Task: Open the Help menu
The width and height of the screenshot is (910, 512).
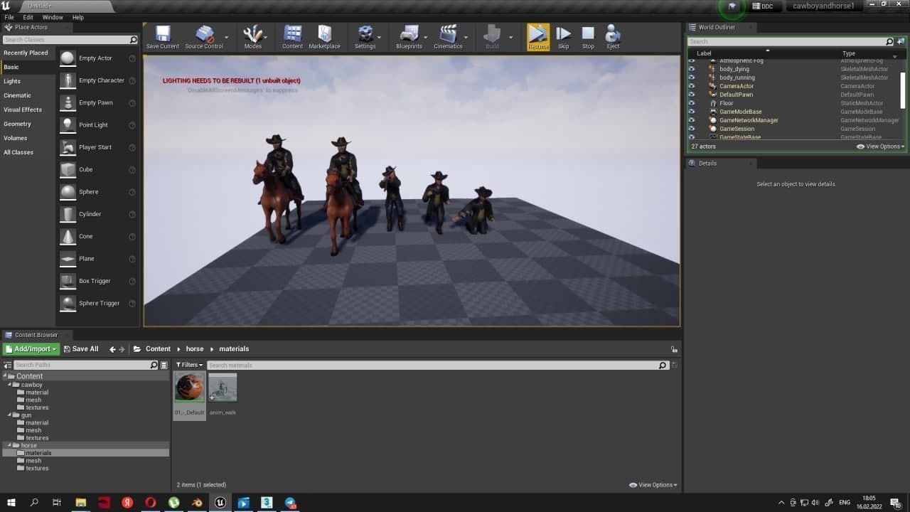Action: (x=78, y=17)
